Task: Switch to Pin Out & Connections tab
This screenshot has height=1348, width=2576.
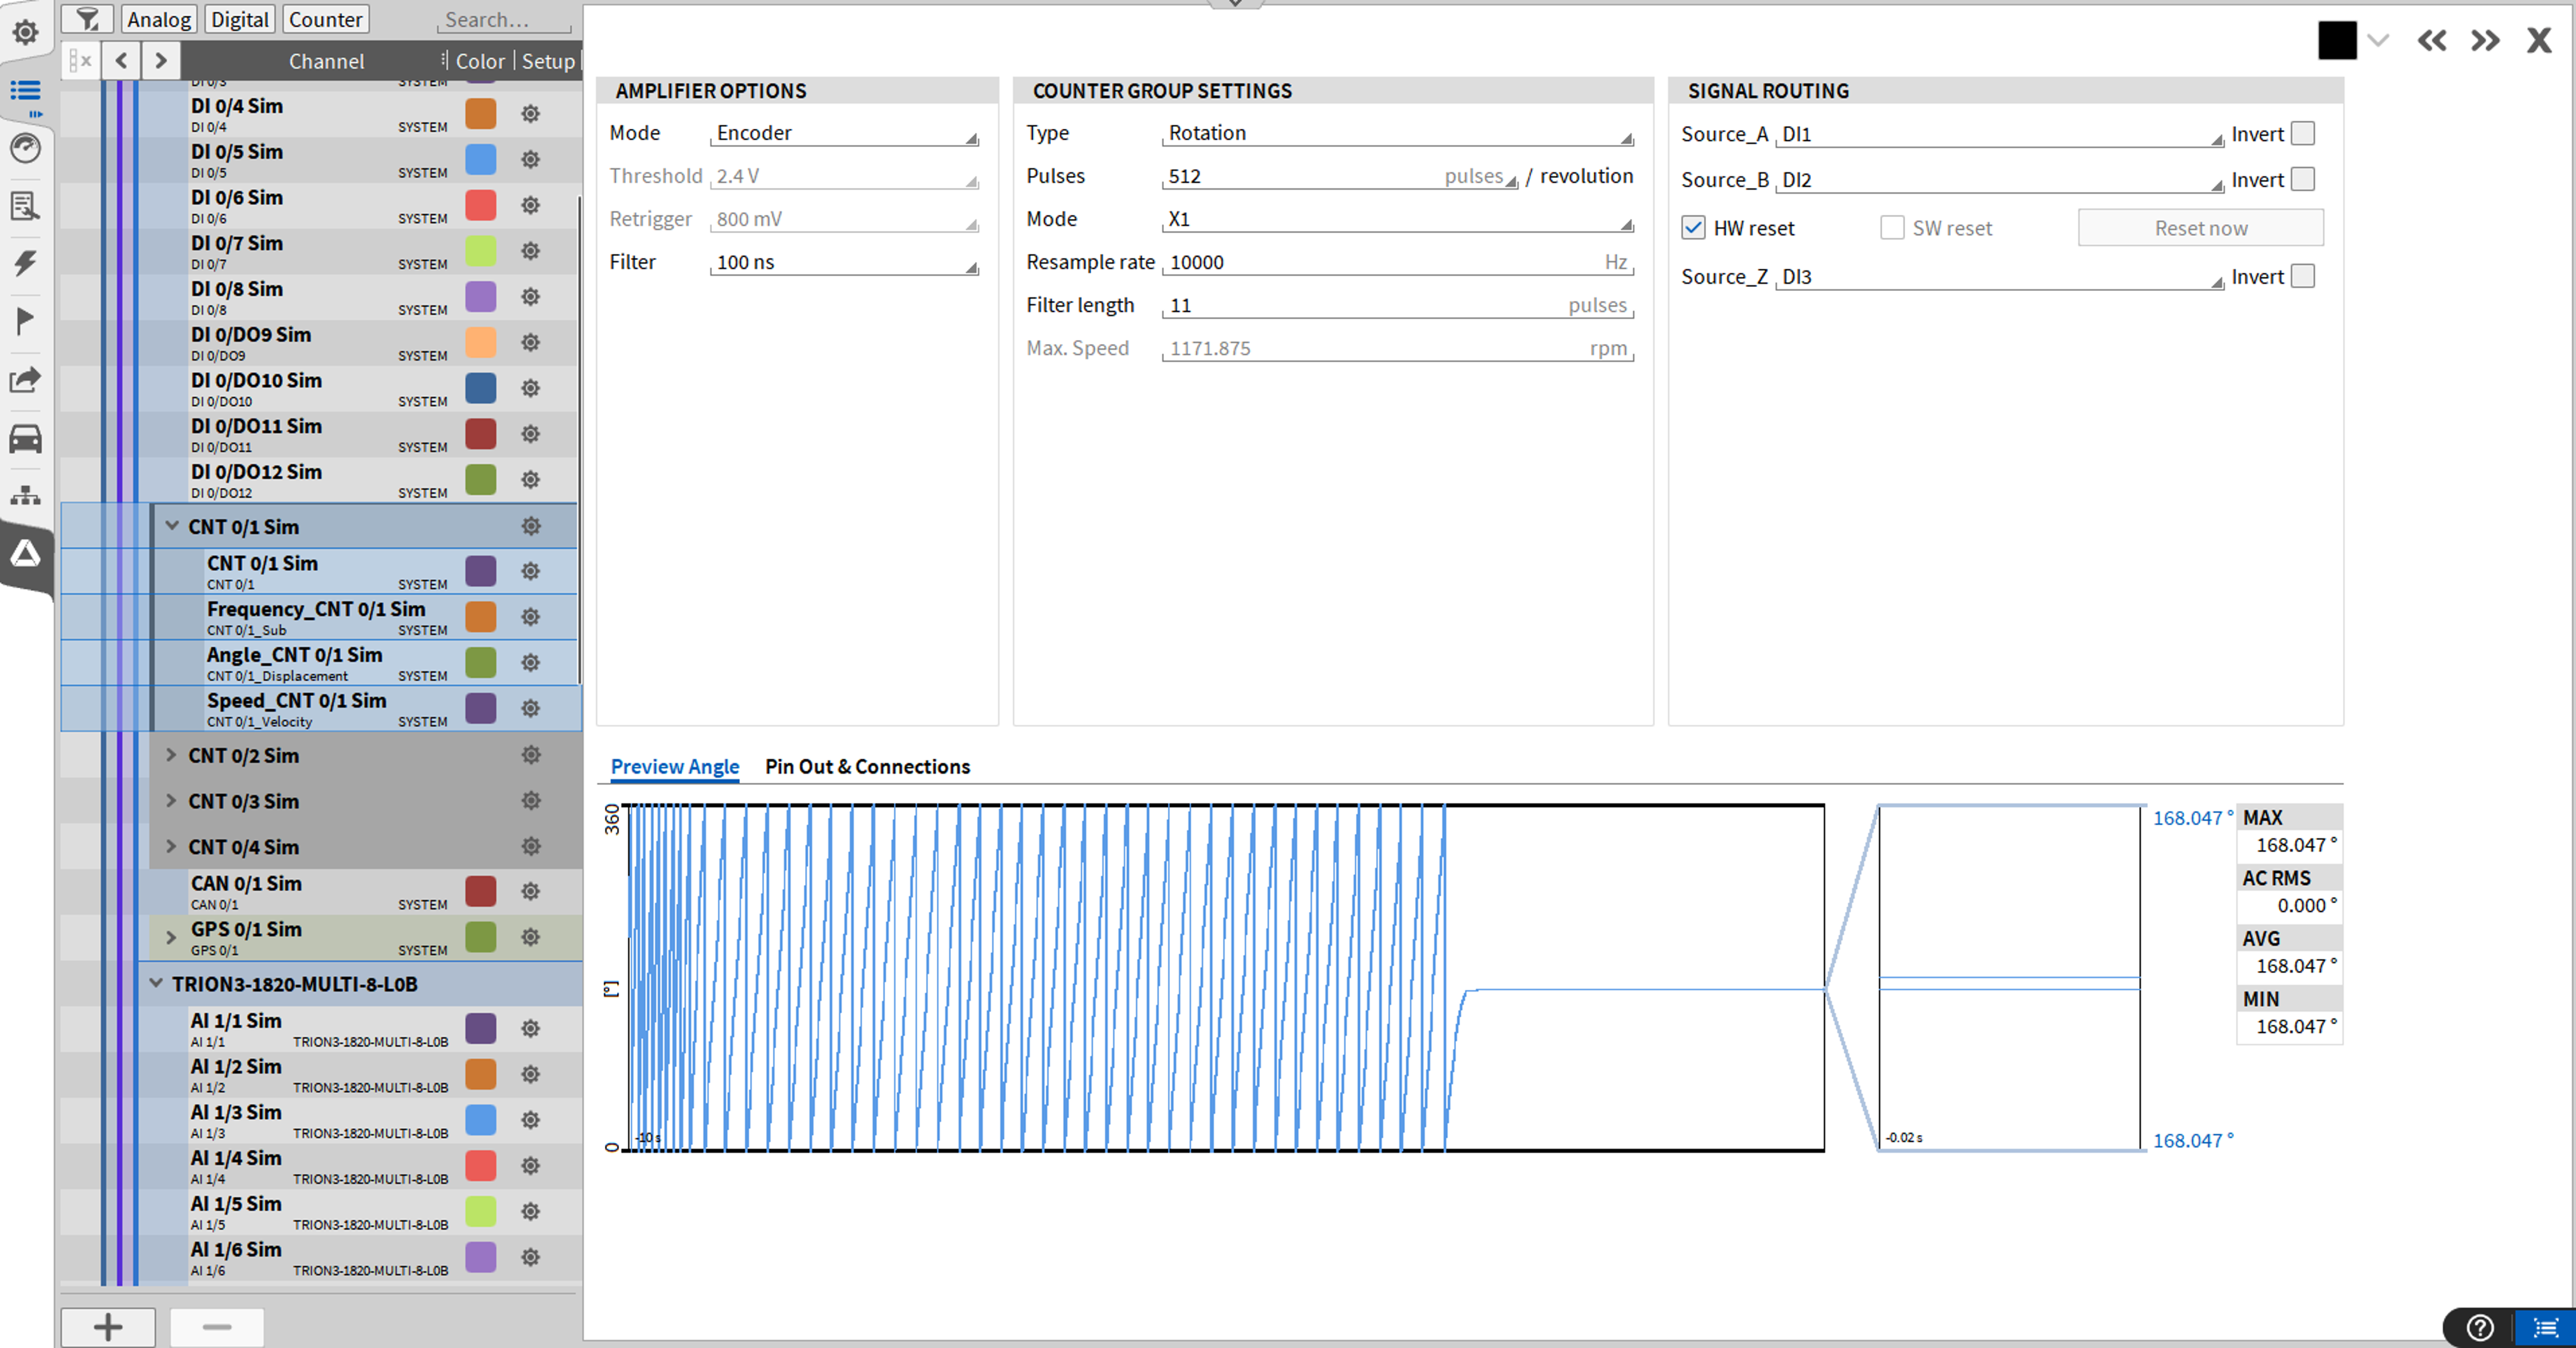Action: pos(867,767)
